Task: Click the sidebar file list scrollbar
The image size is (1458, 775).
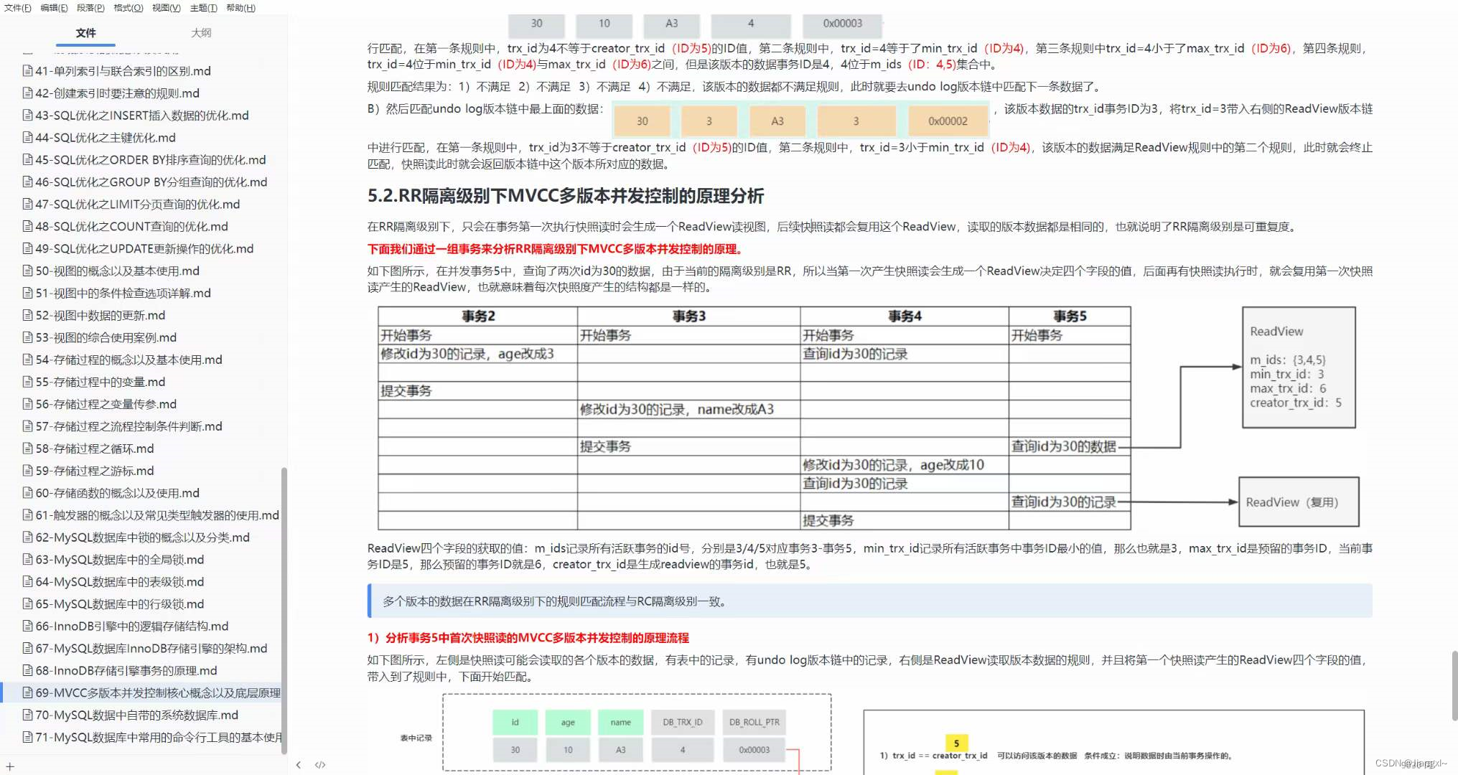Action: click(x=284, y=610)
